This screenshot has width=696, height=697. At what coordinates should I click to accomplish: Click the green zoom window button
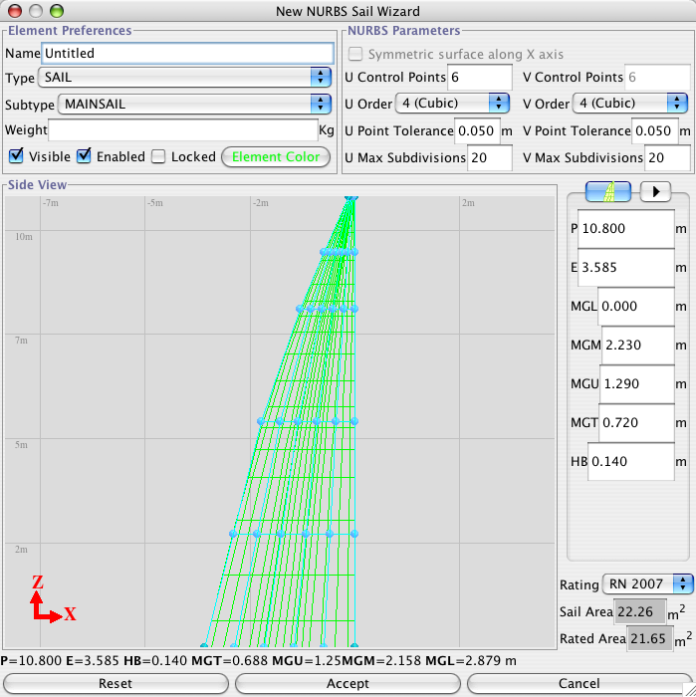pos(56,11)
